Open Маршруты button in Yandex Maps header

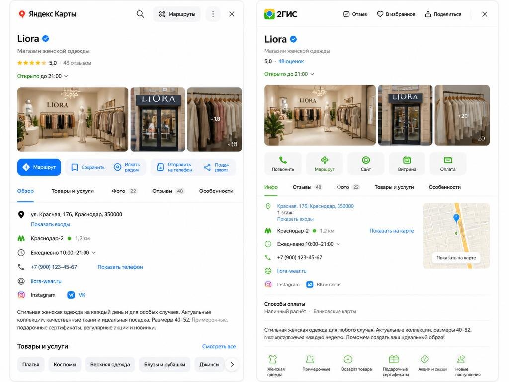[177, 14]
